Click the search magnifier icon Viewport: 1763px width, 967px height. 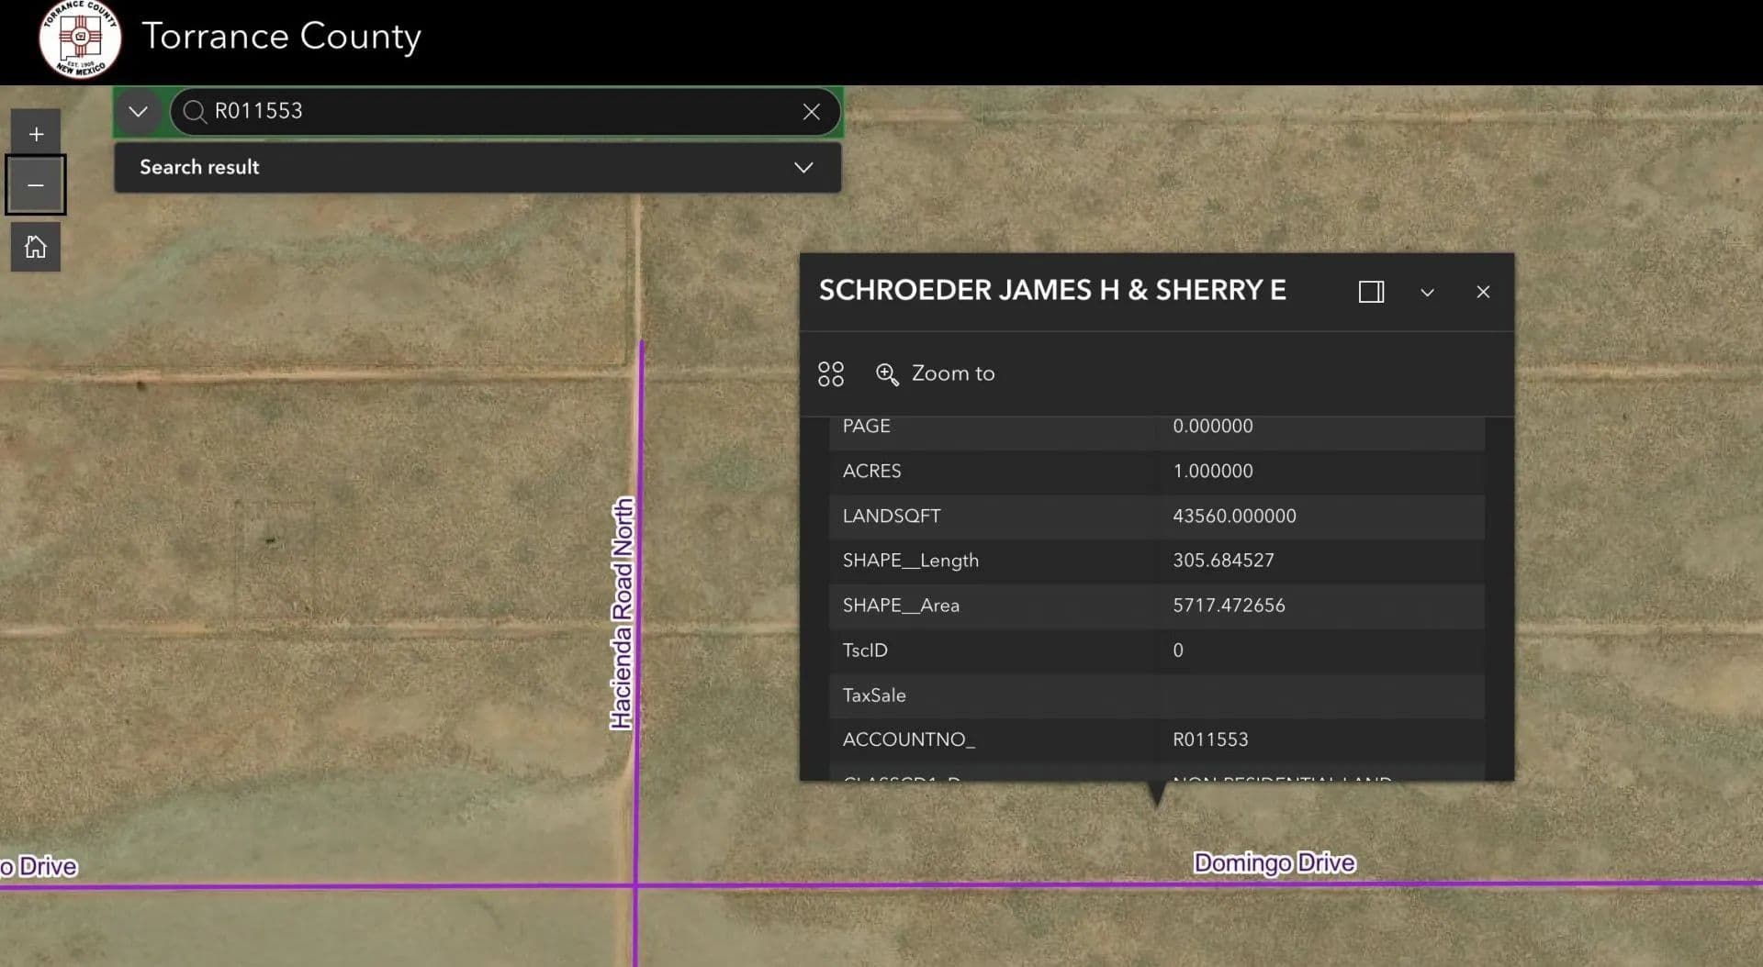(x=194, y=112)
